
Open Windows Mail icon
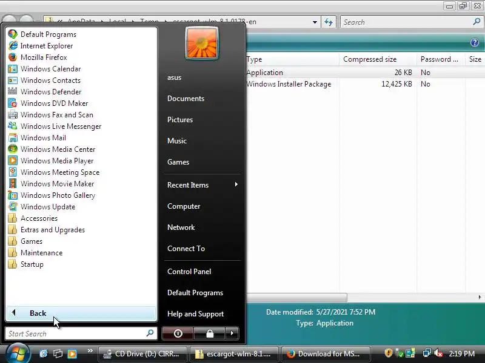click(13, 138)
